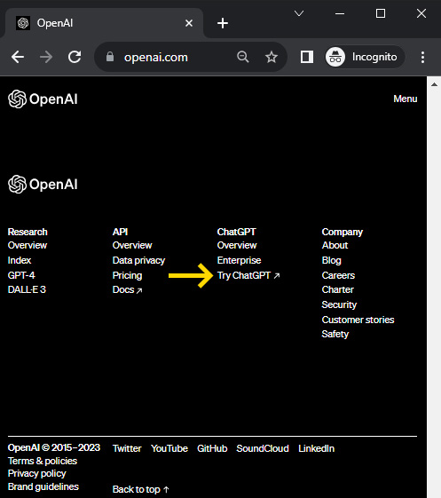Click OpenAI © 2015–2023 text
The image size is (441, 498).
54,447
